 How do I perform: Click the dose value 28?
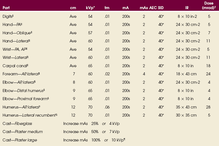coord(209,107)
